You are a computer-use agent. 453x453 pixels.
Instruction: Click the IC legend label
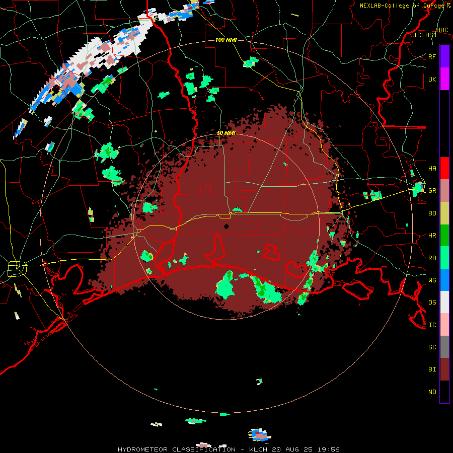tap(432, 325)
